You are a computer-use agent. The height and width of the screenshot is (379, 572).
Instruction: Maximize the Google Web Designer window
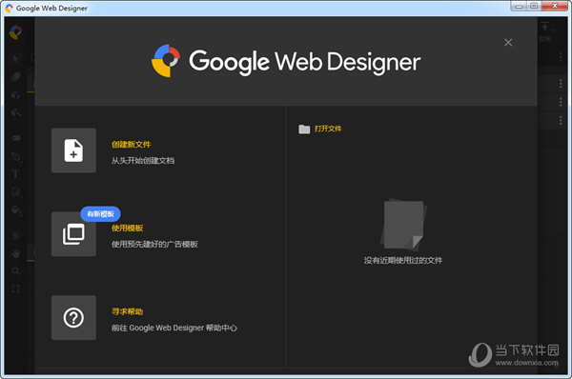[x=534, y=6]
